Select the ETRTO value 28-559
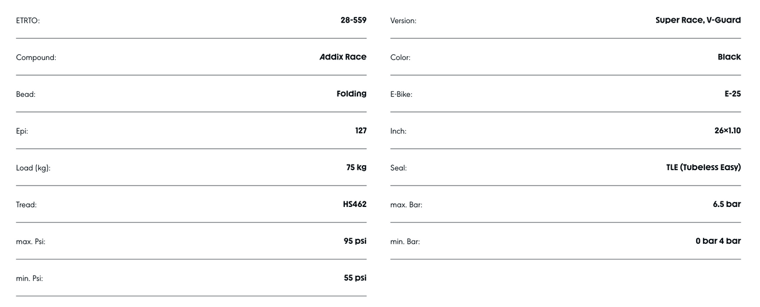The image size is (760, 307). pyautogui.click(x=353, y=20)
